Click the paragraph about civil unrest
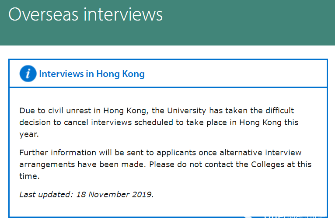Image resolution: width=335 pixels, height=224 pixels. [x=159, y=122]
